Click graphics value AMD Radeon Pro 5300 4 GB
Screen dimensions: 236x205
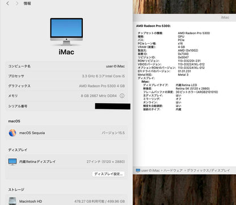(102, 86)
